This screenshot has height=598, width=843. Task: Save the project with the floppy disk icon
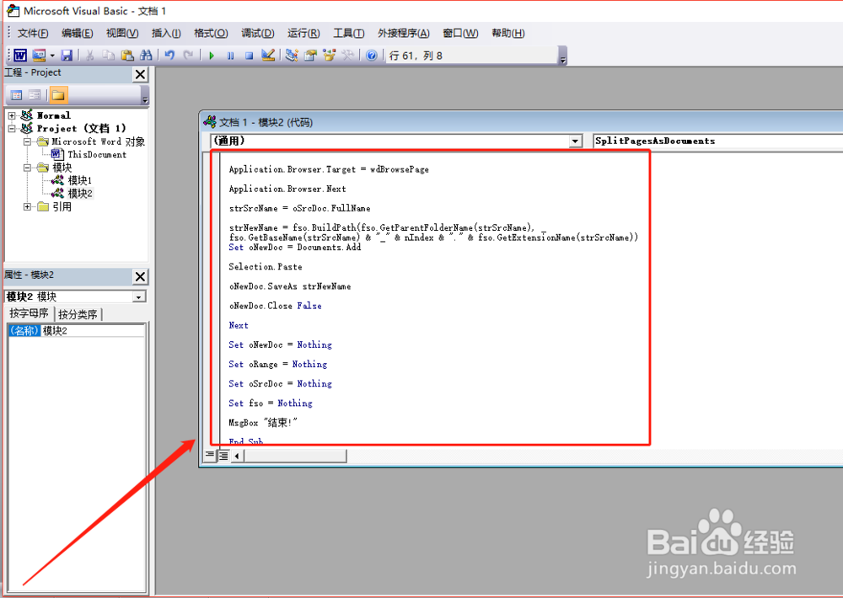[67, 56]
